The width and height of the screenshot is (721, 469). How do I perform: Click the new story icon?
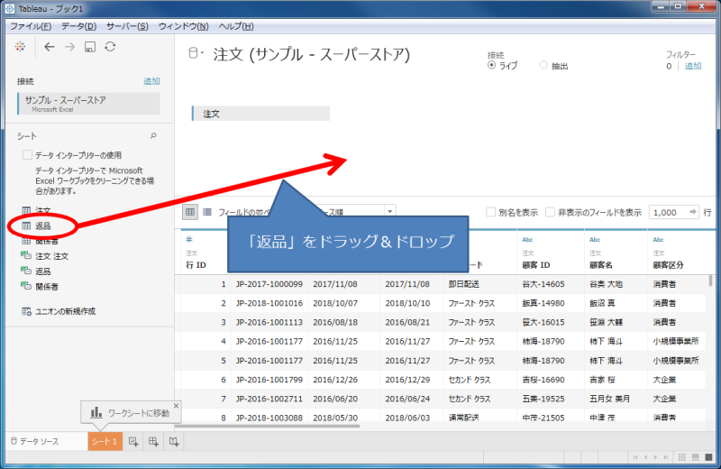(174, 441)
